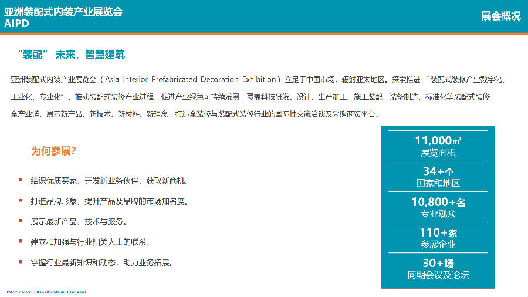Select the red bullet before 展示最新产品
Image resolution: width=528 pixels, height=297 pixels.
pos(21,221)
